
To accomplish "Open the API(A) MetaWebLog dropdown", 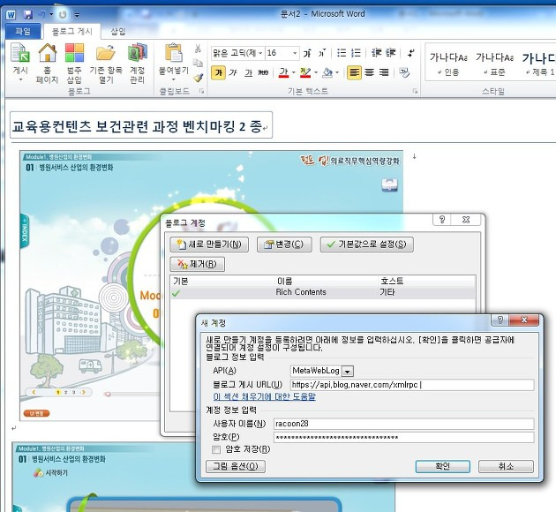I will tap(348, 372).
